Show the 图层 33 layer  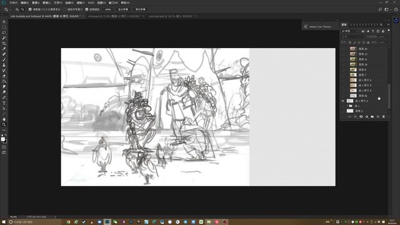click(343, 96)
